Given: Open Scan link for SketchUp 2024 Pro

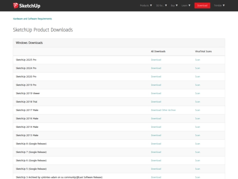Looking at the screenshot, I should point(197,68).
